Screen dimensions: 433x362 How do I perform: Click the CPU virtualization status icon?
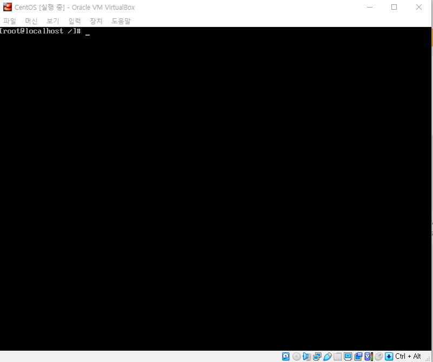369,356
